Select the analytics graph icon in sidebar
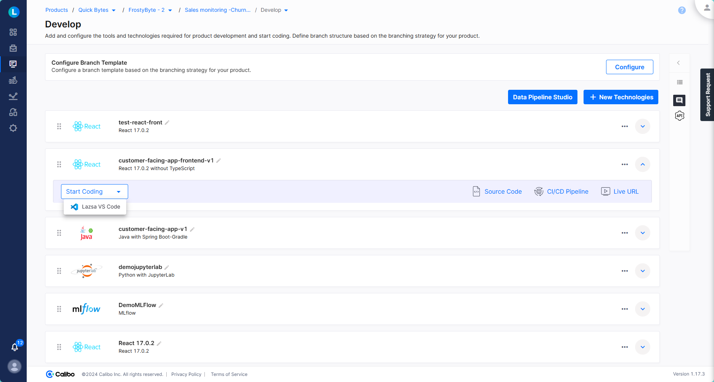The height and width of the screenshot is (382, 714). pos(13,96)
